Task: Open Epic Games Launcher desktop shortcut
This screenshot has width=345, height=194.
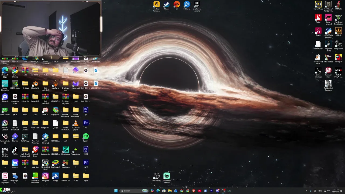Action: pyautogui.click(x=197, y=6)
